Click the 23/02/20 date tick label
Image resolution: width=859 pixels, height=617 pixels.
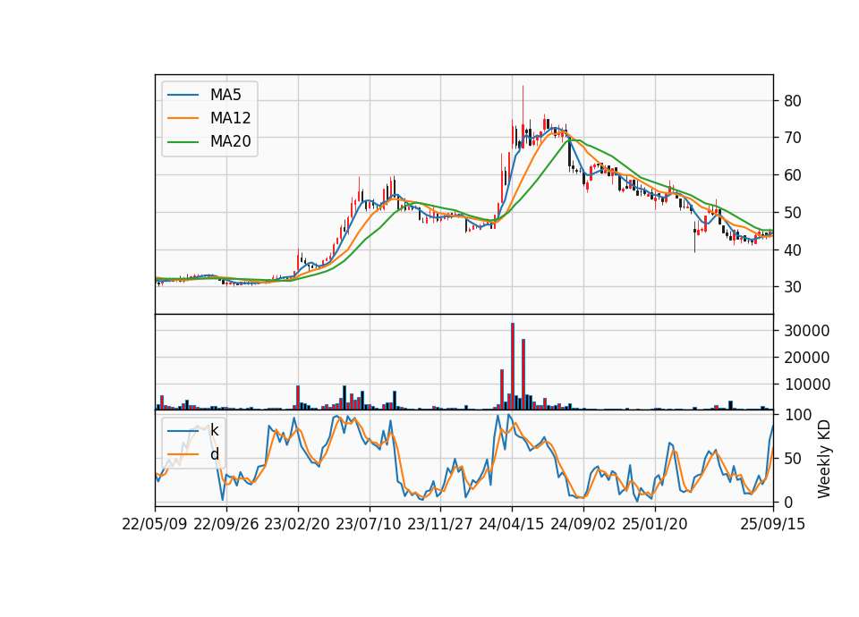pos(297,525)
